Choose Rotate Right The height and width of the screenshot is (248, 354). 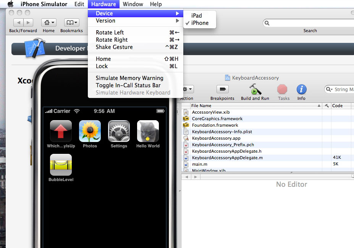click(136, 39)
